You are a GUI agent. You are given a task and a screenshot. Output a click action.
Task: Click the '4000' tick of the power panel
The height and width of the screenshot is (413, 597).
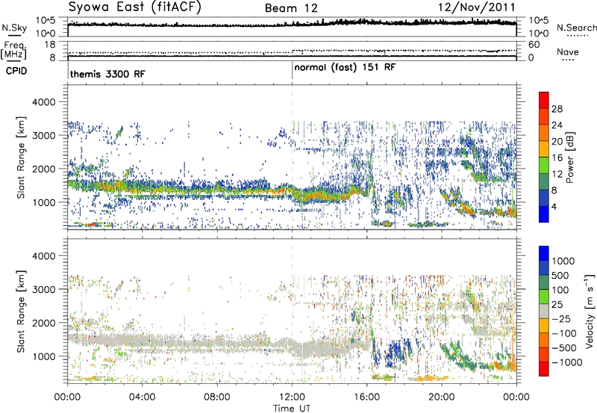43,102
